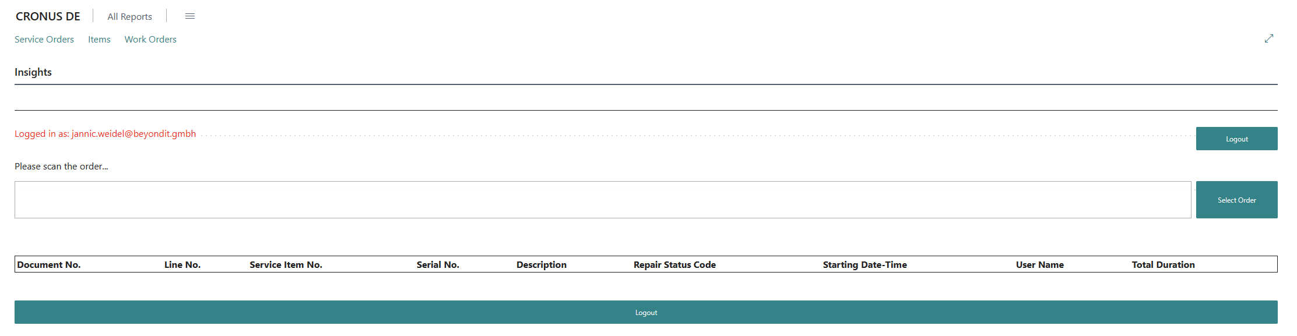Open Work Orders from the navigation
This screenshot has width=1297, height=336.
(150, 40)
